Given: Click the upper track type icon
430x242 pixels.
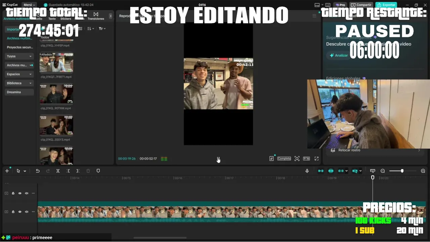Looking at the screenshot, I should click(x=6, y=193).
